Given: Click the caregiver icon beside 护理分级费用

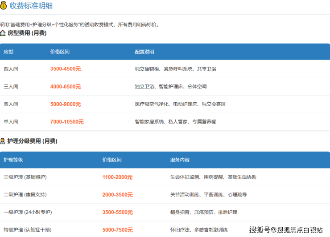Looking at the screenshot, I should (x=3, y=141).
